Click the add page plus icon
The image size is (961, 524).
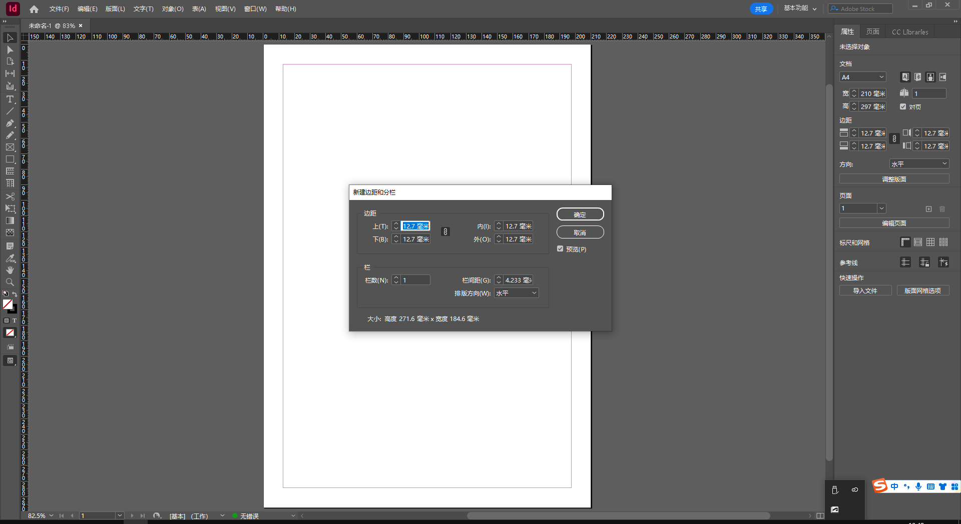click(x=928, y=209)
